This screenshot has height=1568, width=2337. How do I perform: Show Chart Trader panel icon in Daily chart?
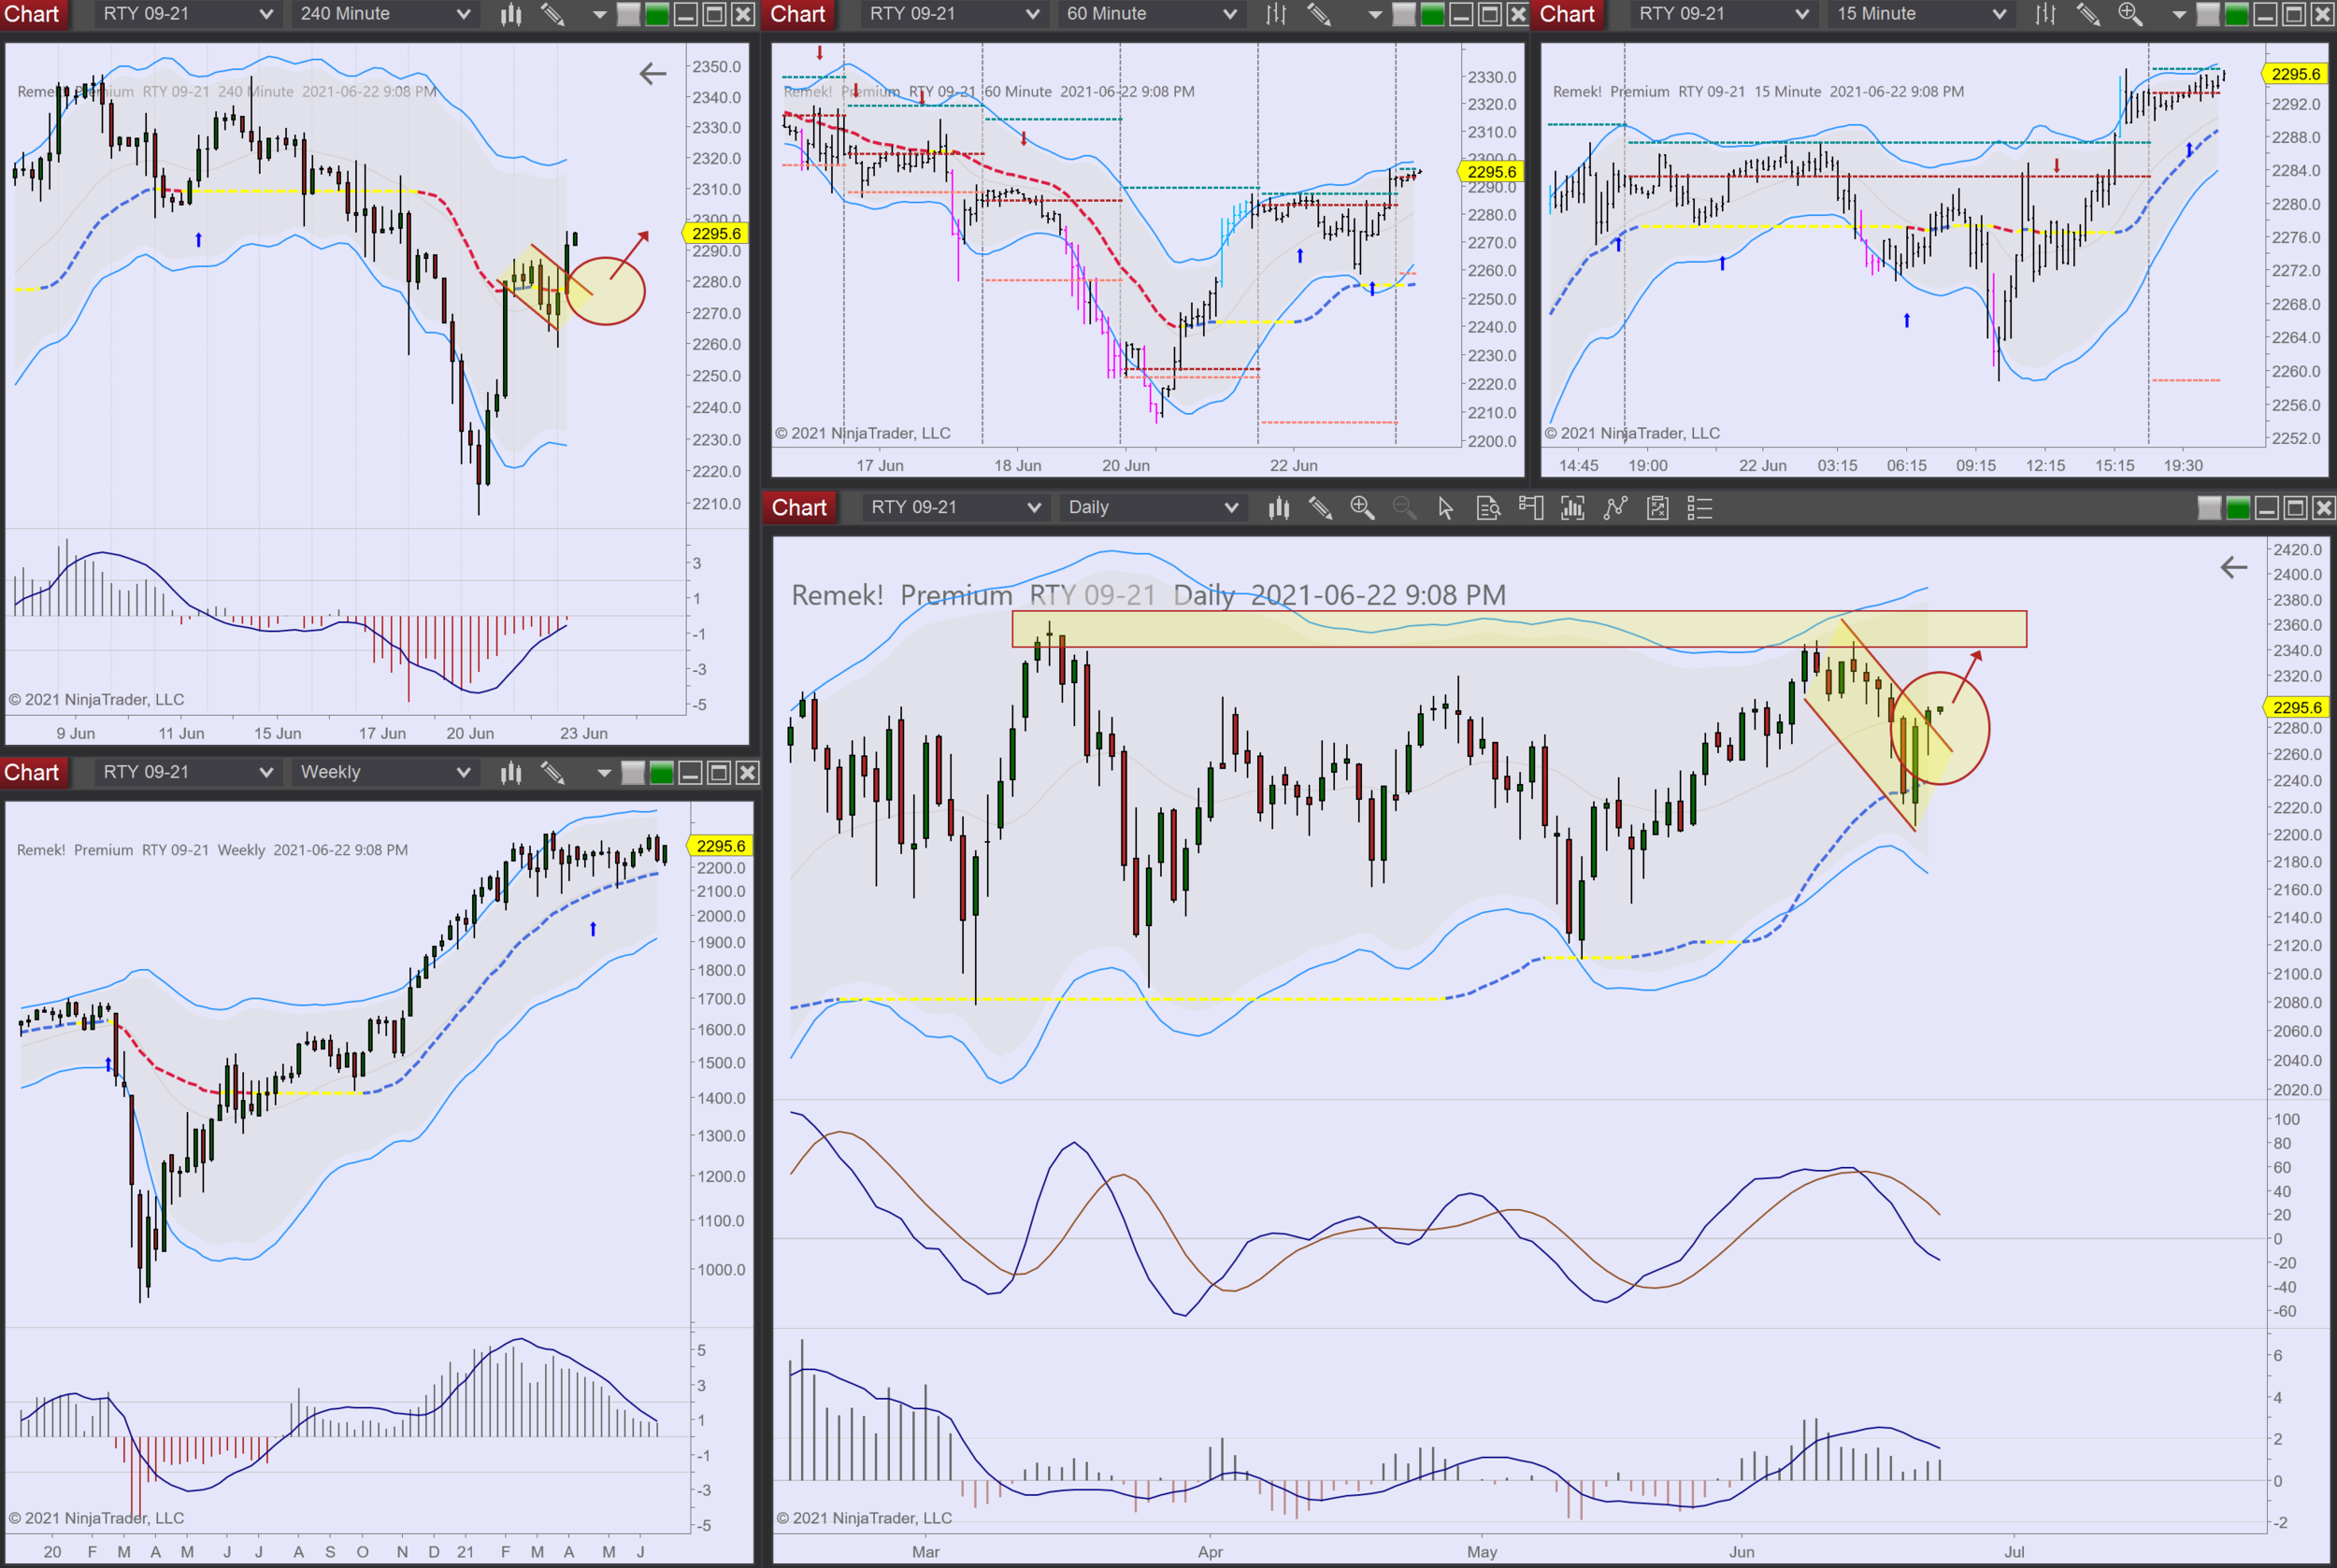1530,508
